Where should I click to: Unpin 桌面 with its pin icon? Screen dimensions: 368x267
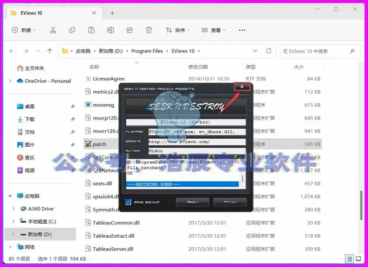click(73, 106)
